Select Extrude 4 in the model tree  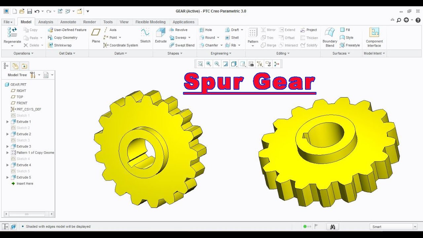21,165
